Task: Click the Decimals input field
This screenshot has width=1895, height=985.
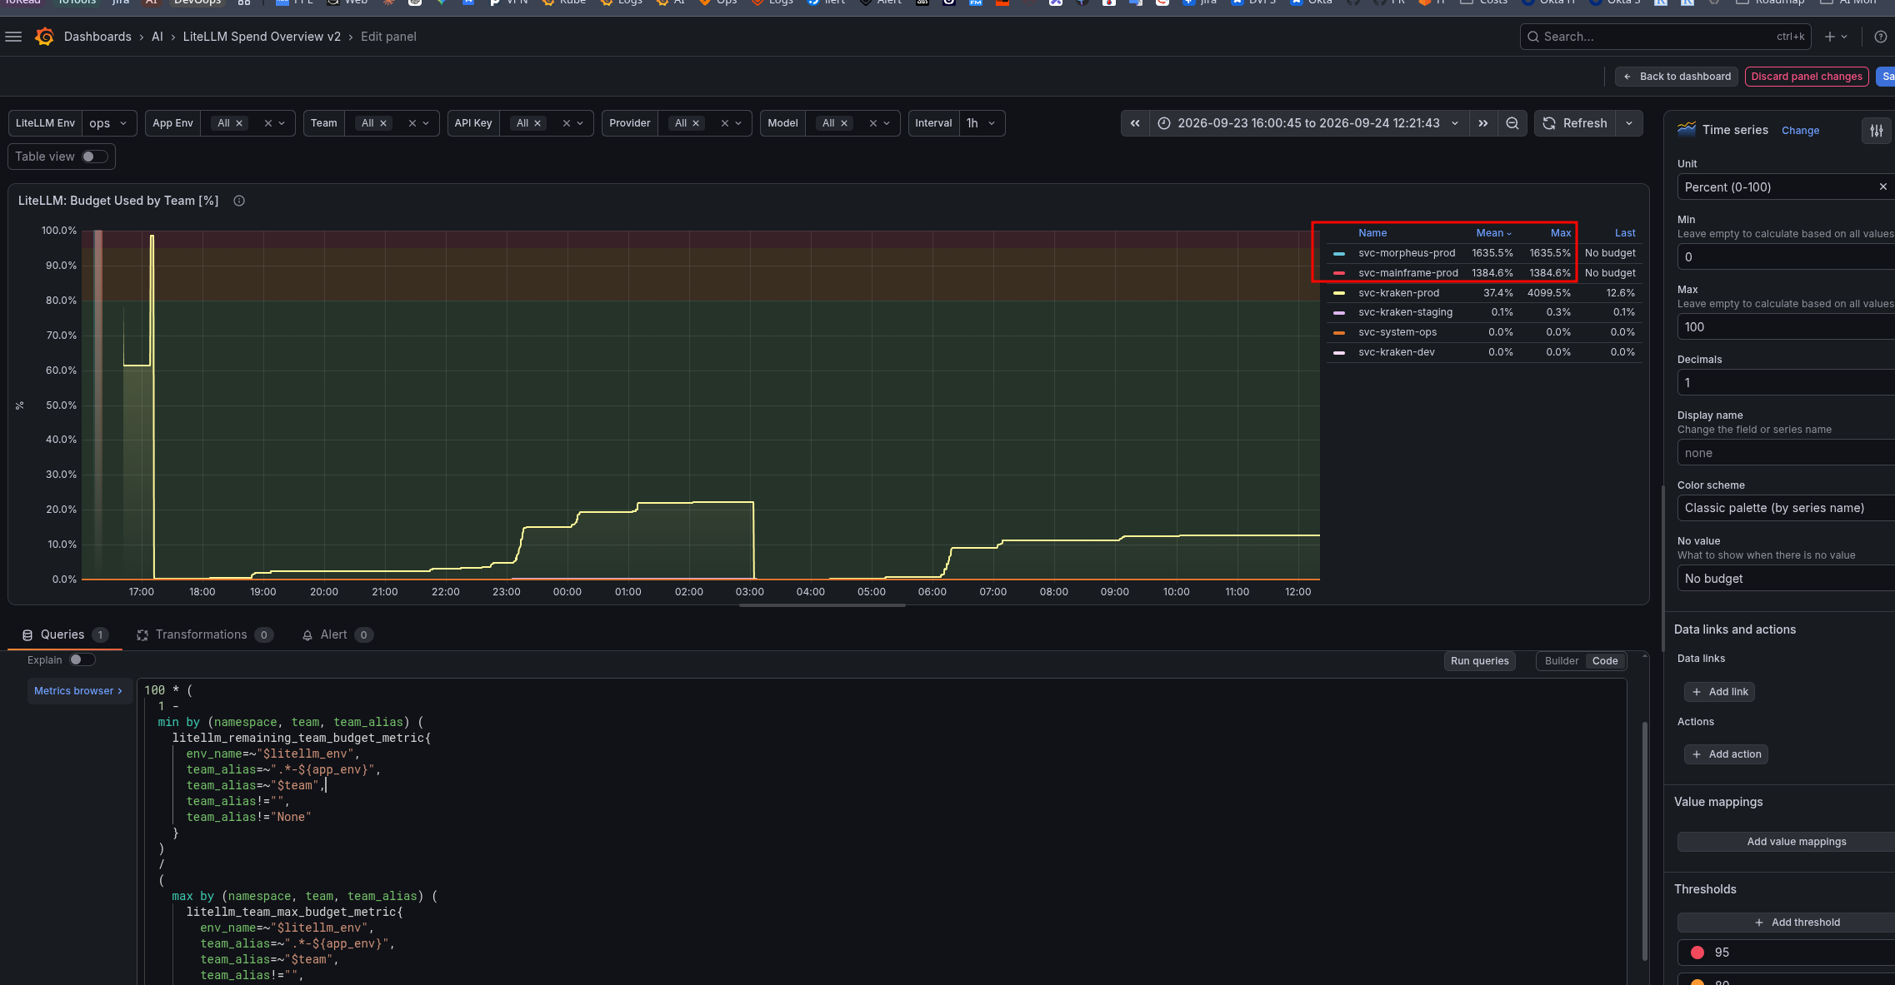Action: (x=1785, y=383)
